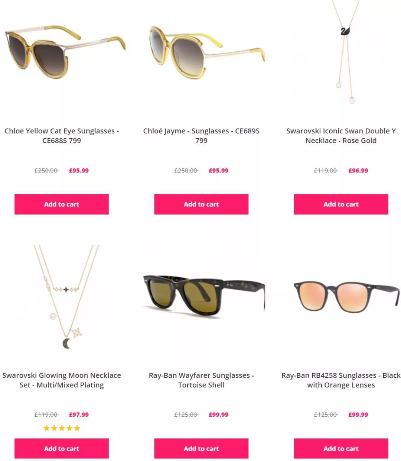Click the five-star rating on Moon Necklace
Image resolution: width=401 pixels, height=461 pixels.
tap(62, 428)
